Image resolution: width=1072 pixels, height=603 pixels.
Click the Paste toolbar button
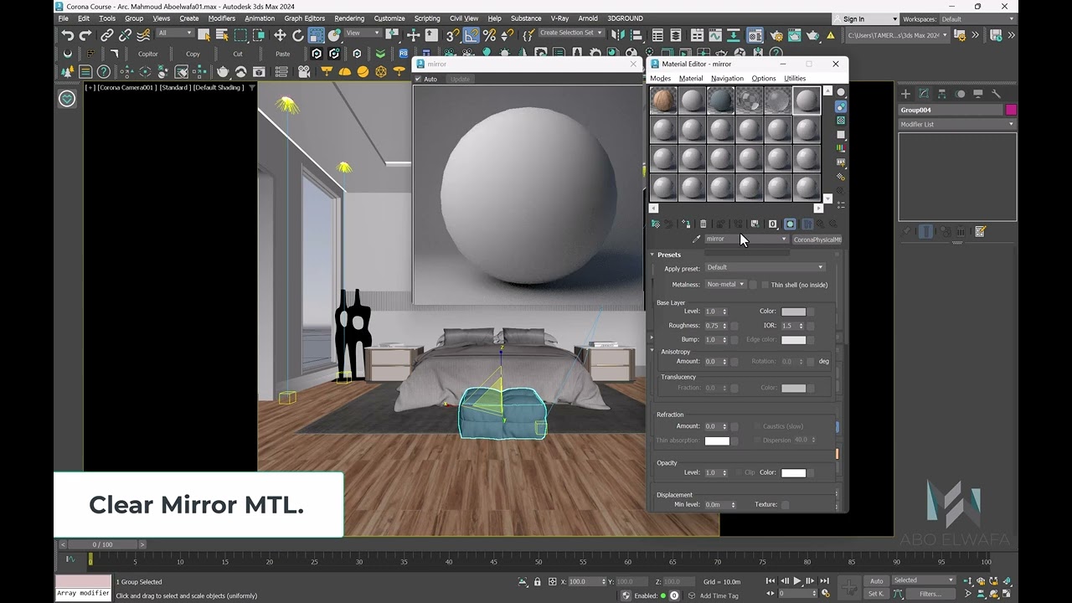(x=283, y=54)
